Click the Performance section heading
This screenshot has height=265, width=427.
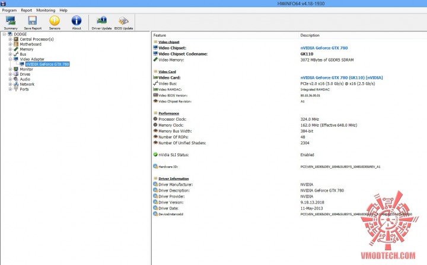pos(168,113)
